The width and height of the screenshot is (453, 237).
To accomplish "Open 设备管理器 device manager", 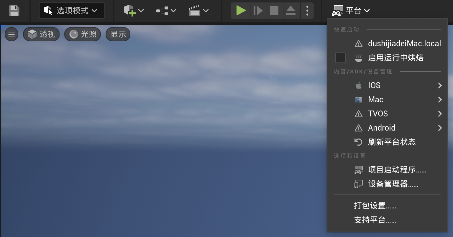I will (x=393, y=184).
